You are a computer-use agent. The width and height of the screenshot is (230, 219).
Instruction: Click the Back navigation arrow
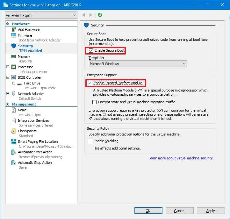point(83,15)
